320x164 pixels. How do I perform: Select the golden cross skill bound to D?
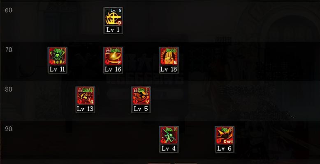tap(113, 17)
